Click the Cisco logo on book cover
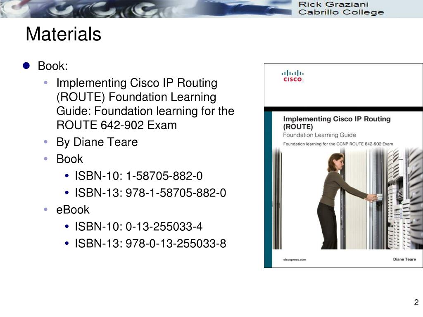This screenshot has height=317, width=423. tap(292, 76)
